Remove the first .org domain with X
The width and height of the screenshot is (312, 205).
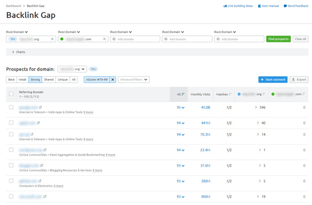52,39
